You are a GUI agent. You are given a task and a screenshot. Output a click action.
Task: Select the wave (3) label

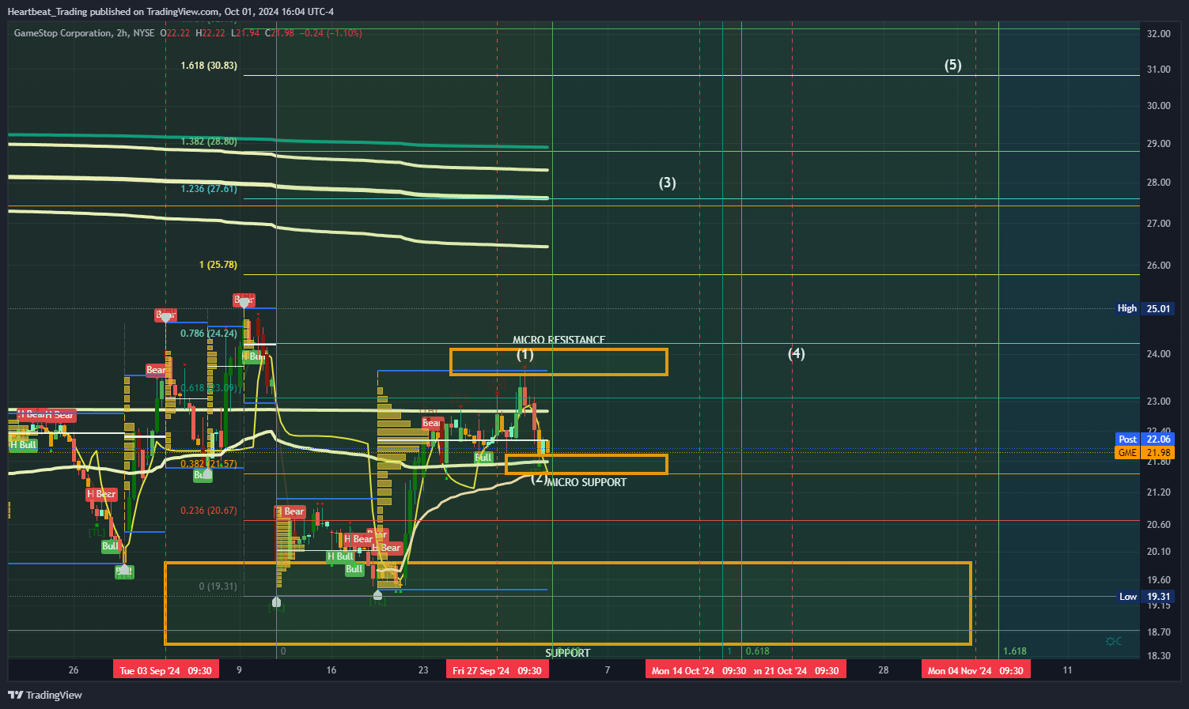coord(668,183)
